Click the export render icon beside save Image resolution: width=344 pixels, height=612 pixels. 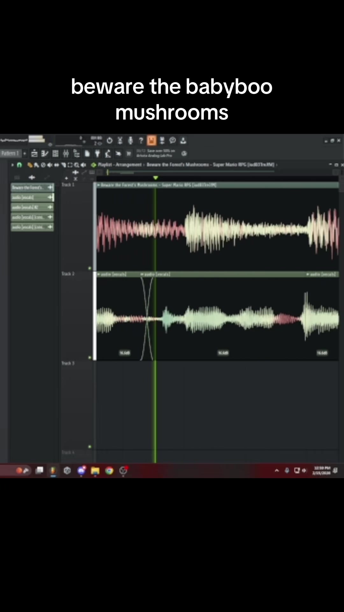click(x=162, y=141)
